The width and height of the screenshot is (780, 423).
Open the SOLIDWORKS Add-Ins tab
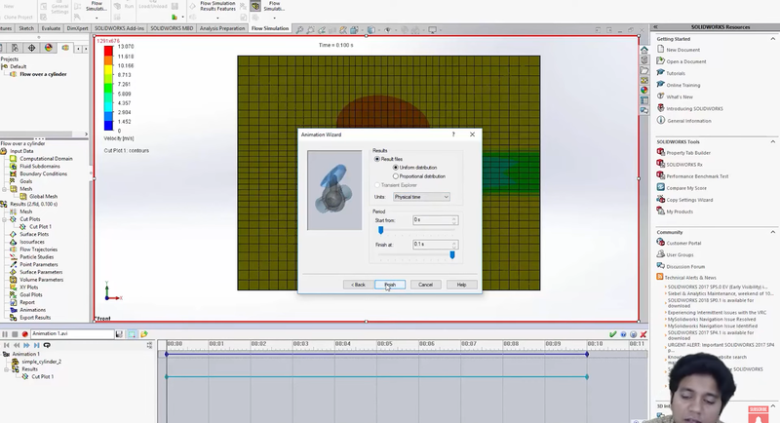pos(119,28)
